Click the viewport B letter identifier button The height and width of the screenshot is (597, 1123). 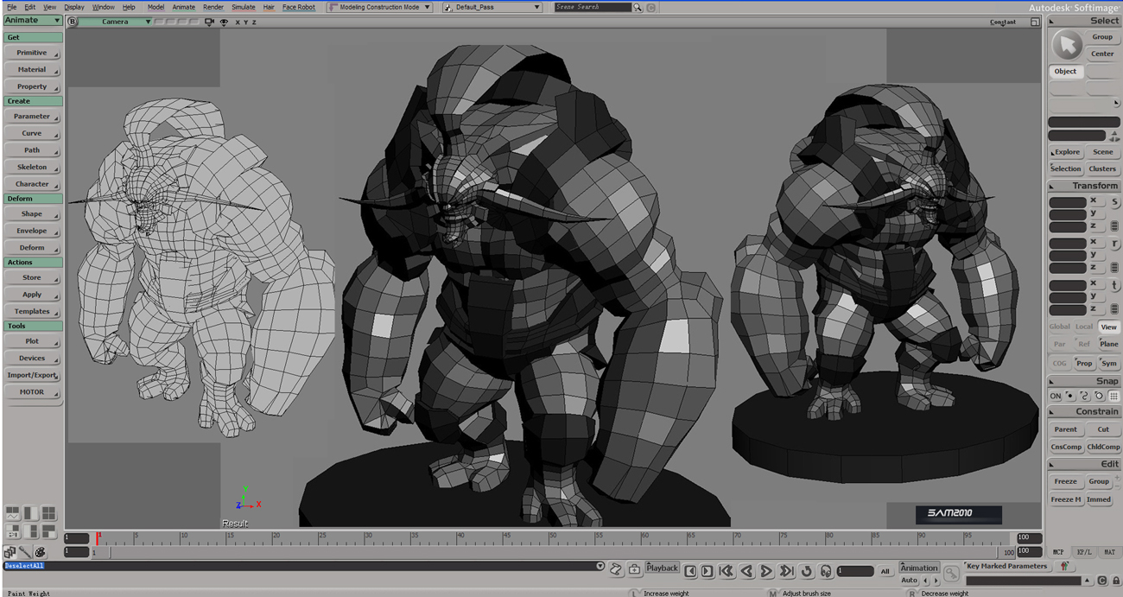click(x=73, y=22)
